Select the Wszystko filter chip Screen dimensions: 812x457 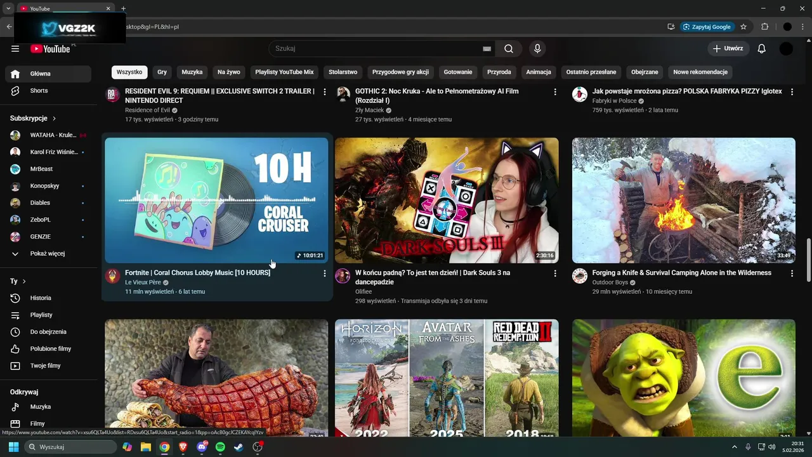[x=129, y=72]
